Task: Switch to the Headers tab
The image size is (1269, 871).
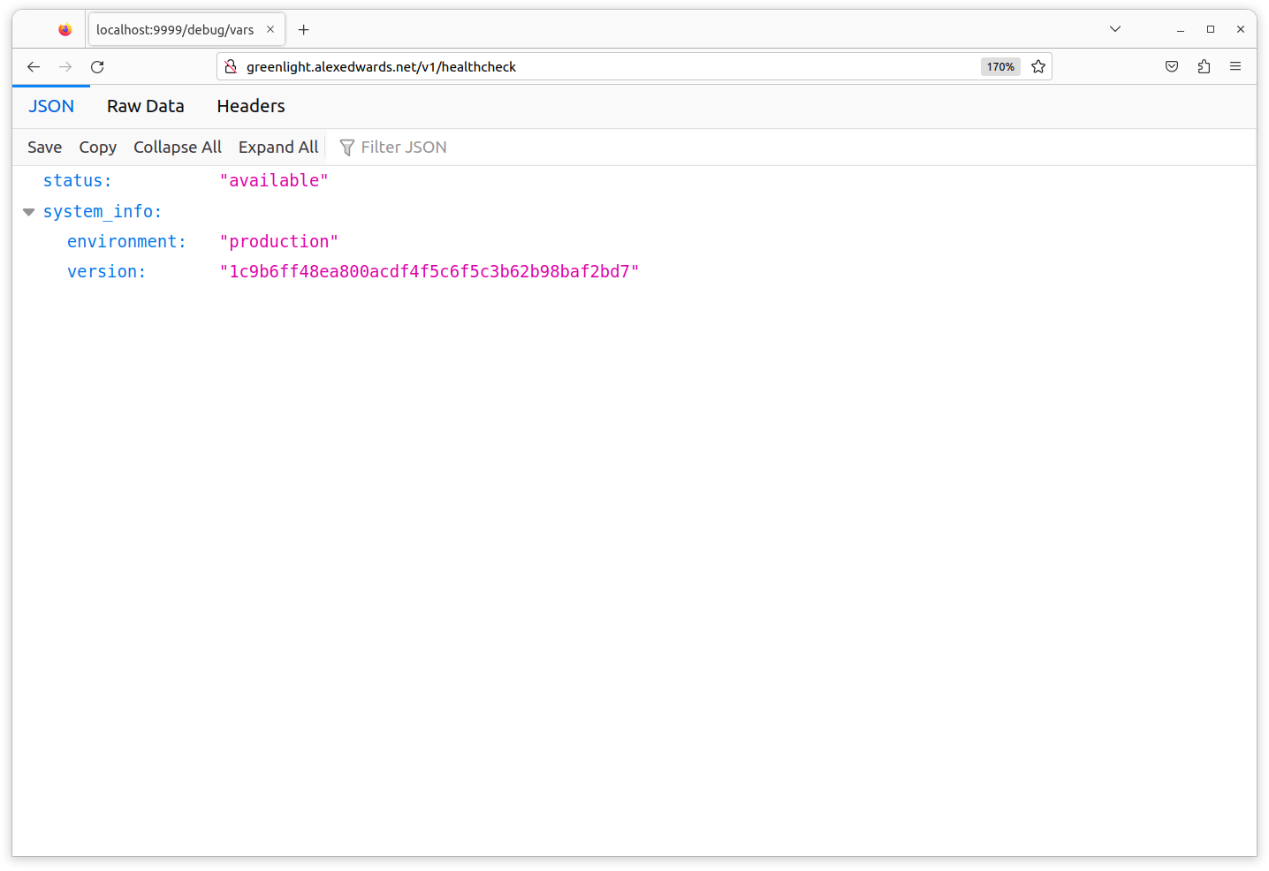Action: (x=251, y=106)
